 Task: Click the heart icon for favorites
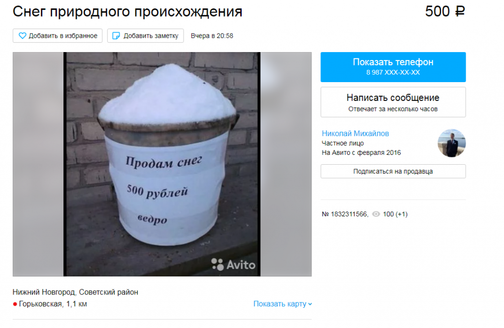(x=22, y=36)
